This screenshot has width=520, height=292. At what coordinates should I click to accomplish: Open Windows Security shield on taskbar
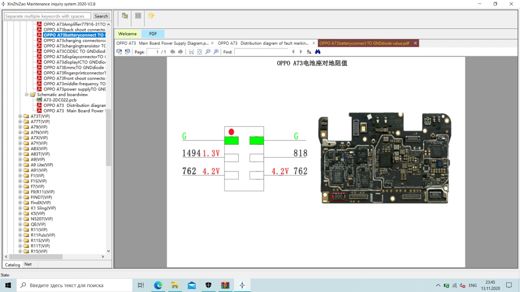coord(208,285)
